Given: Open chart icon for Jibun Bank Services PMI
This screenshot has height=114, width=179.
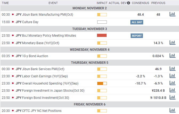Looking at the screenshot, I should 172,69.
